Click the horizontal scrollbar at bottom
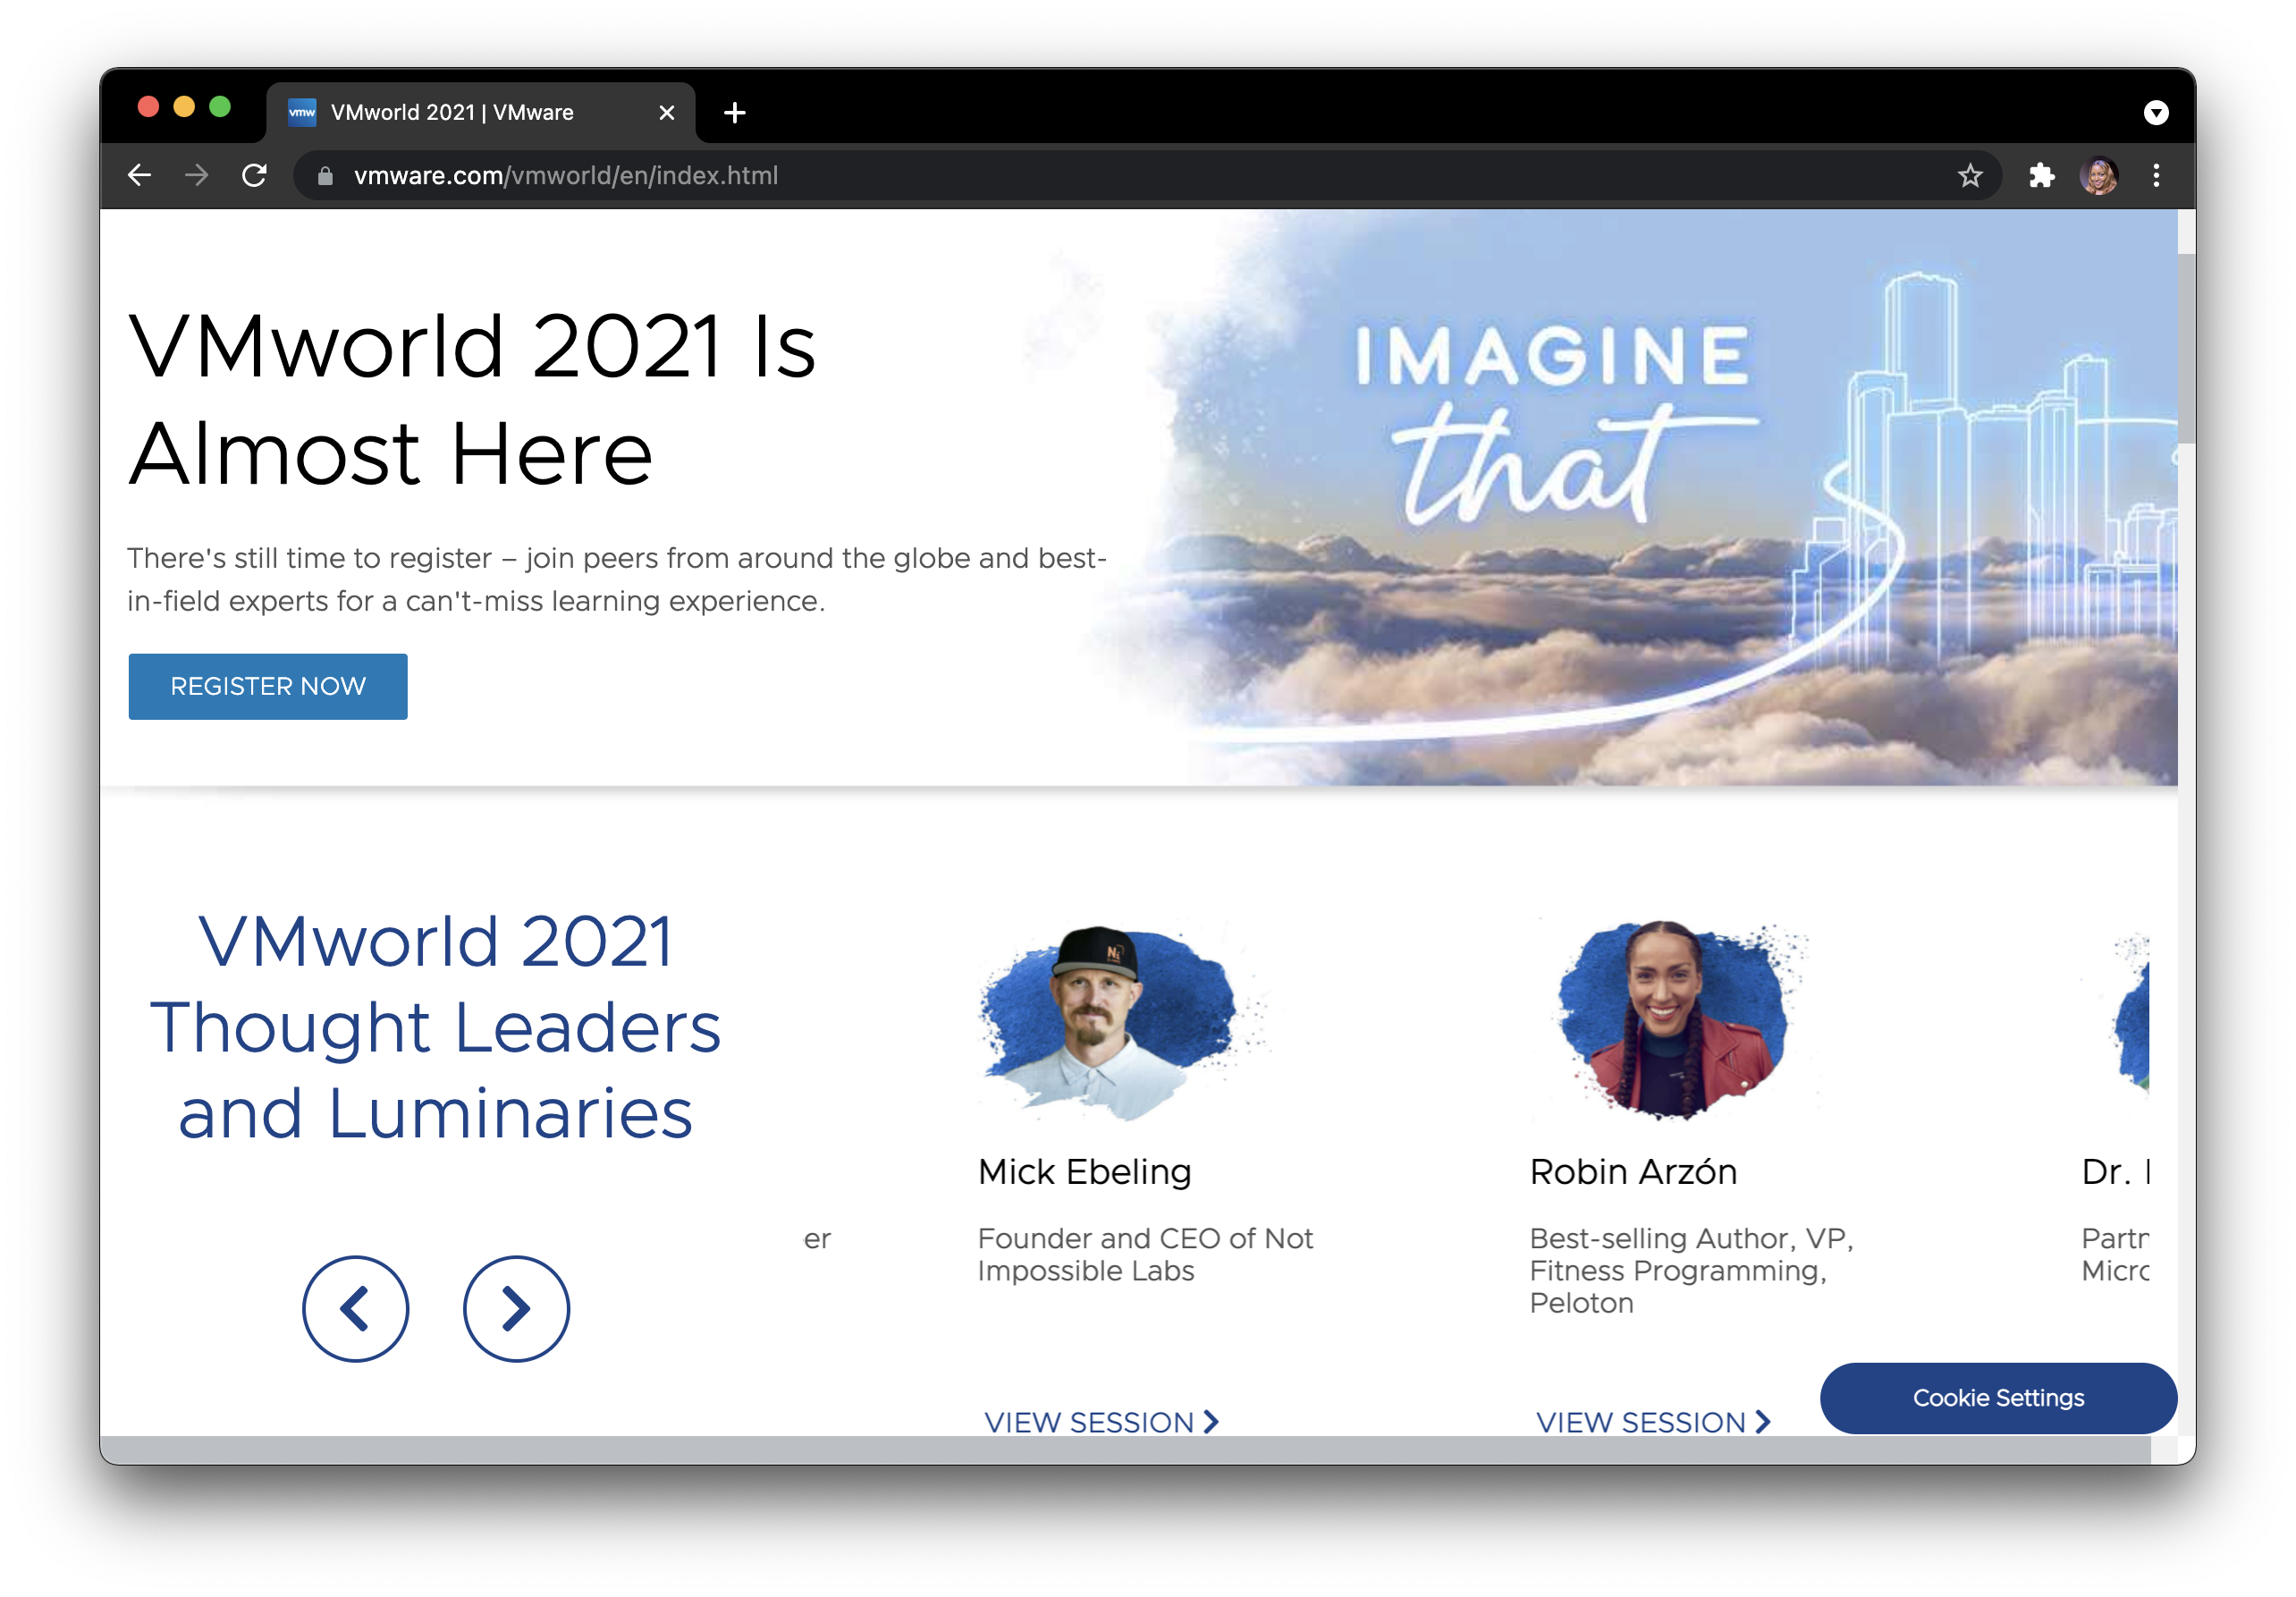Image resolution: width=2296 pixels, height=1597 pixels. 1125,1450
